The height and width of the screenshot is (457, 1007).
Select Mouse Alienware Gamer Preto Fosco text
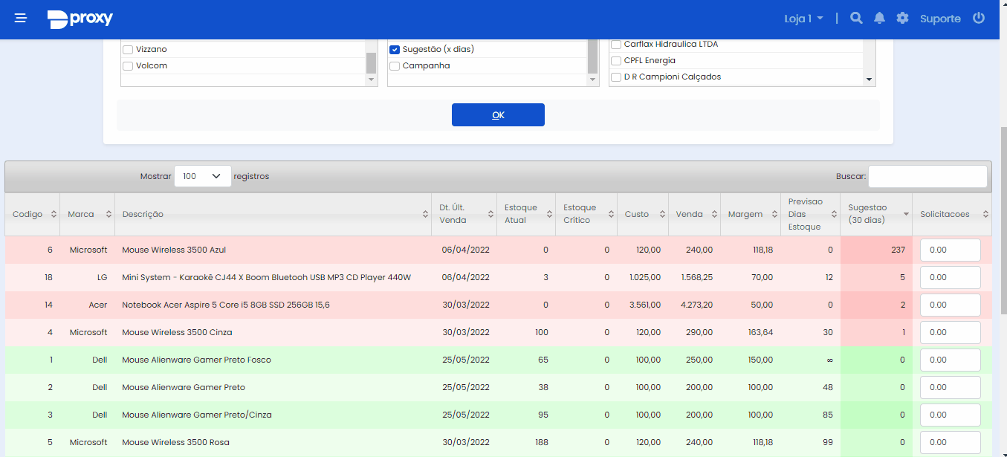196,360
